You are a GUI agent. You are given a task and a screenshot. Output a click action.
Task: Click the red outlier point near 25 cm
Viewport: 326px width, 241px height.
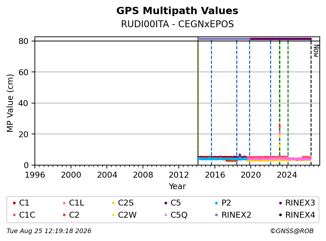pyautogui.click(x=280, y=126)
